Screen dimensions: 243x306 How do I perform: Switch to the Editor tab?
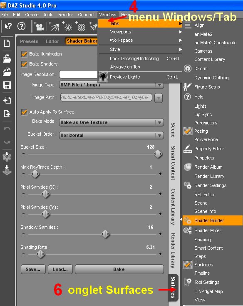(x=52, y=41)
